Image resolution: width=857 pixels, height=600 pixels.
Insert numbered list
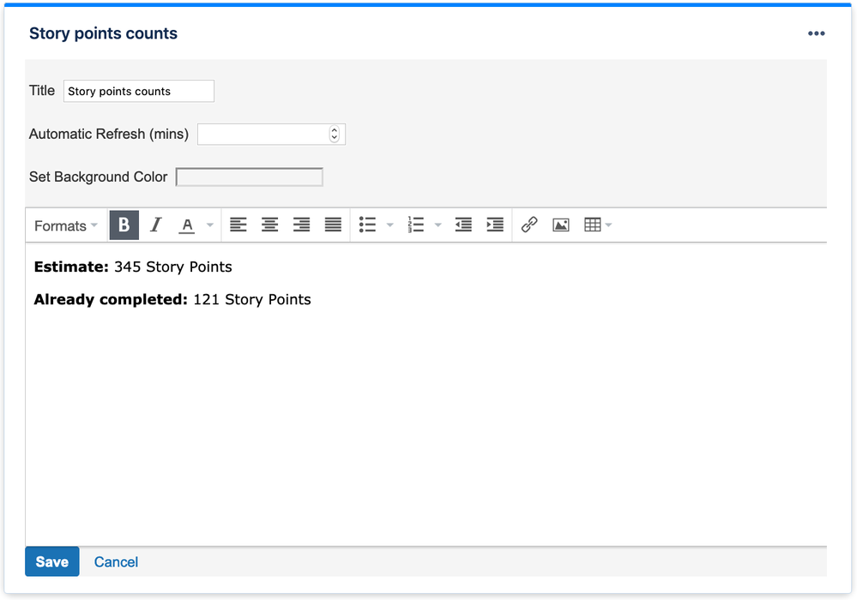click(415, 225)
